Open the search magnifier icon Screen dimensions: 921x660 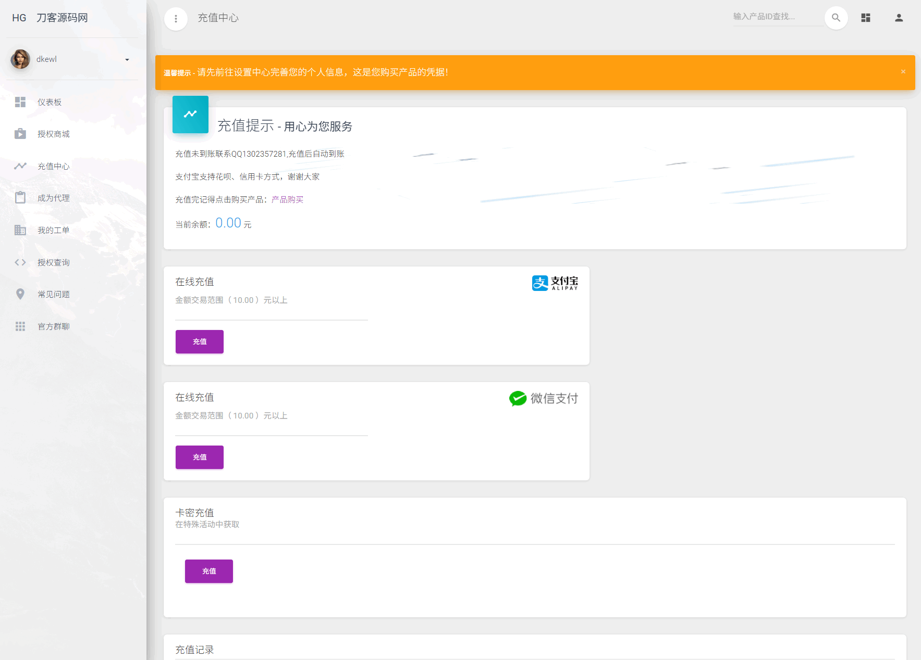click(836, 18)
